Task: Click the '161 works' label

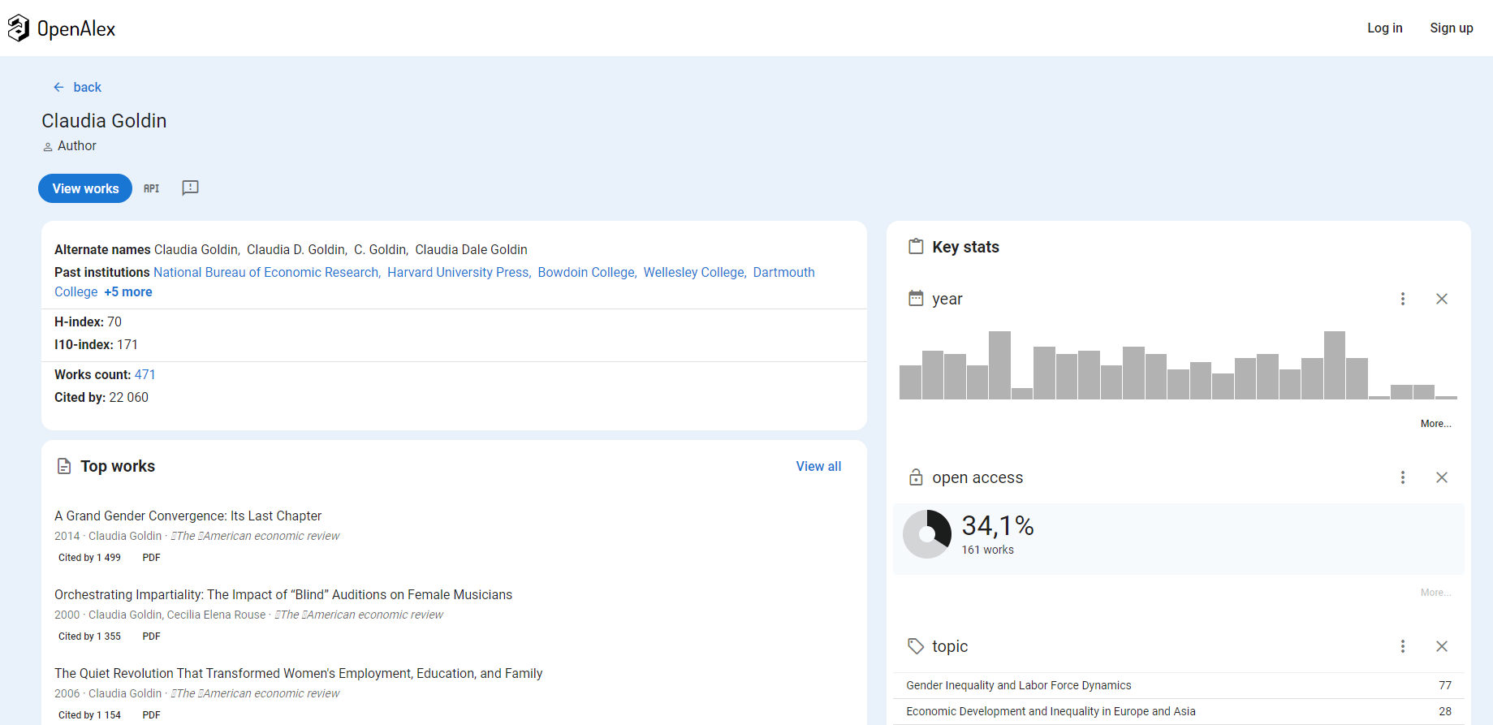Action: [987, 550]
